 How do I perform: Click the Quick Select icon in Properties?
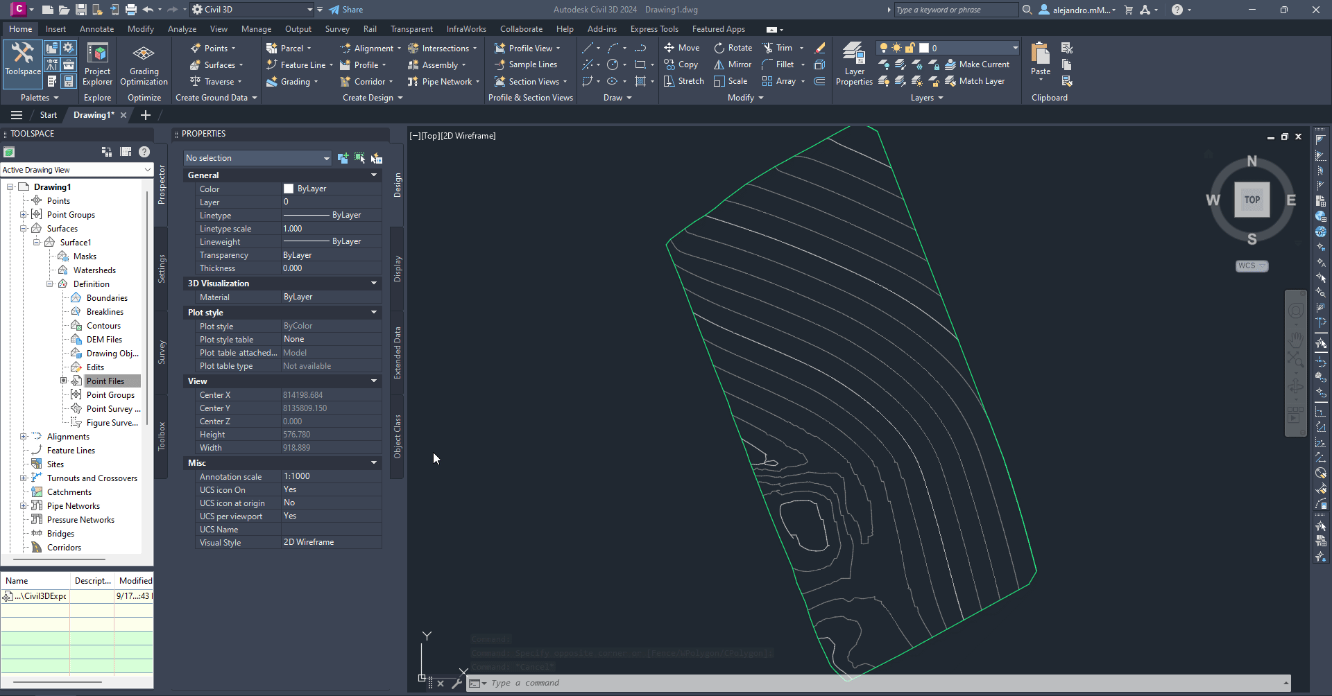[x=377, y=158]
